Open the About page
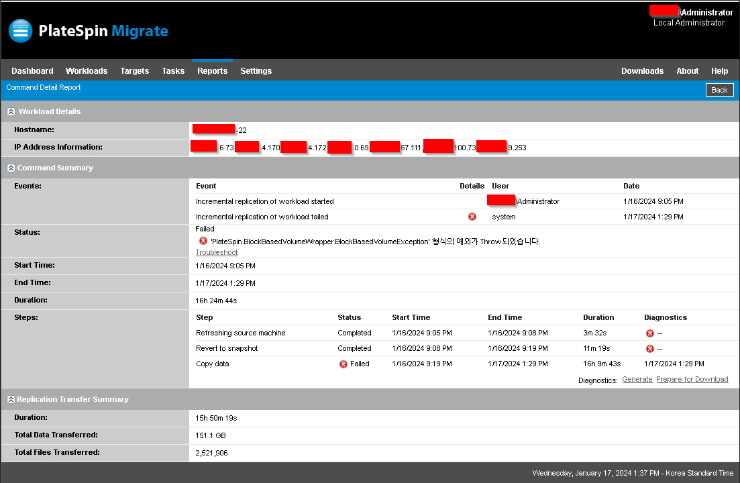This screenshot has width=740, height=483. coord(687,70)
